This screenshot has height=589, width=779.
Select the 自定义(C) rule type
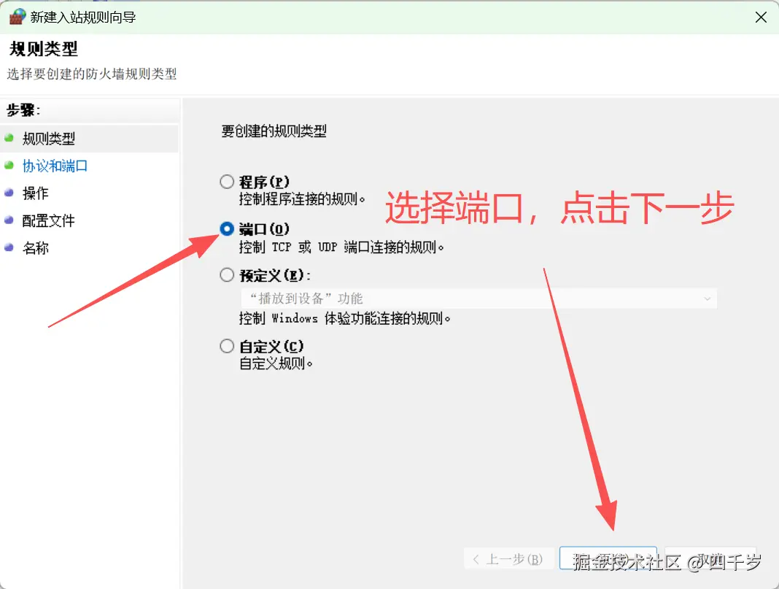pyautogui.click(x=226, y=347)
